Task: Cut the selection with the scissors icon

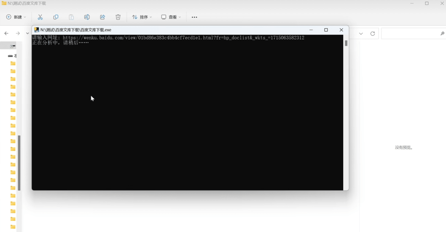Action: [40, 17]
